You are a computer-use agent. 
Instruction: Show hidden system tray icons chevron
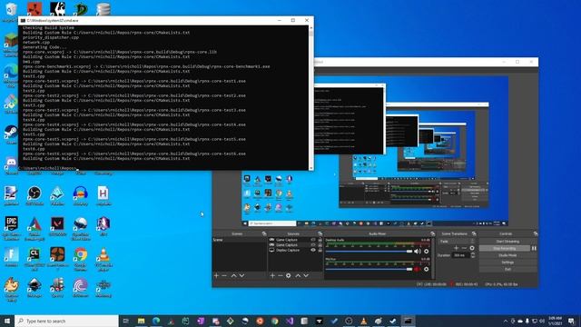click(x=506, y=321)
